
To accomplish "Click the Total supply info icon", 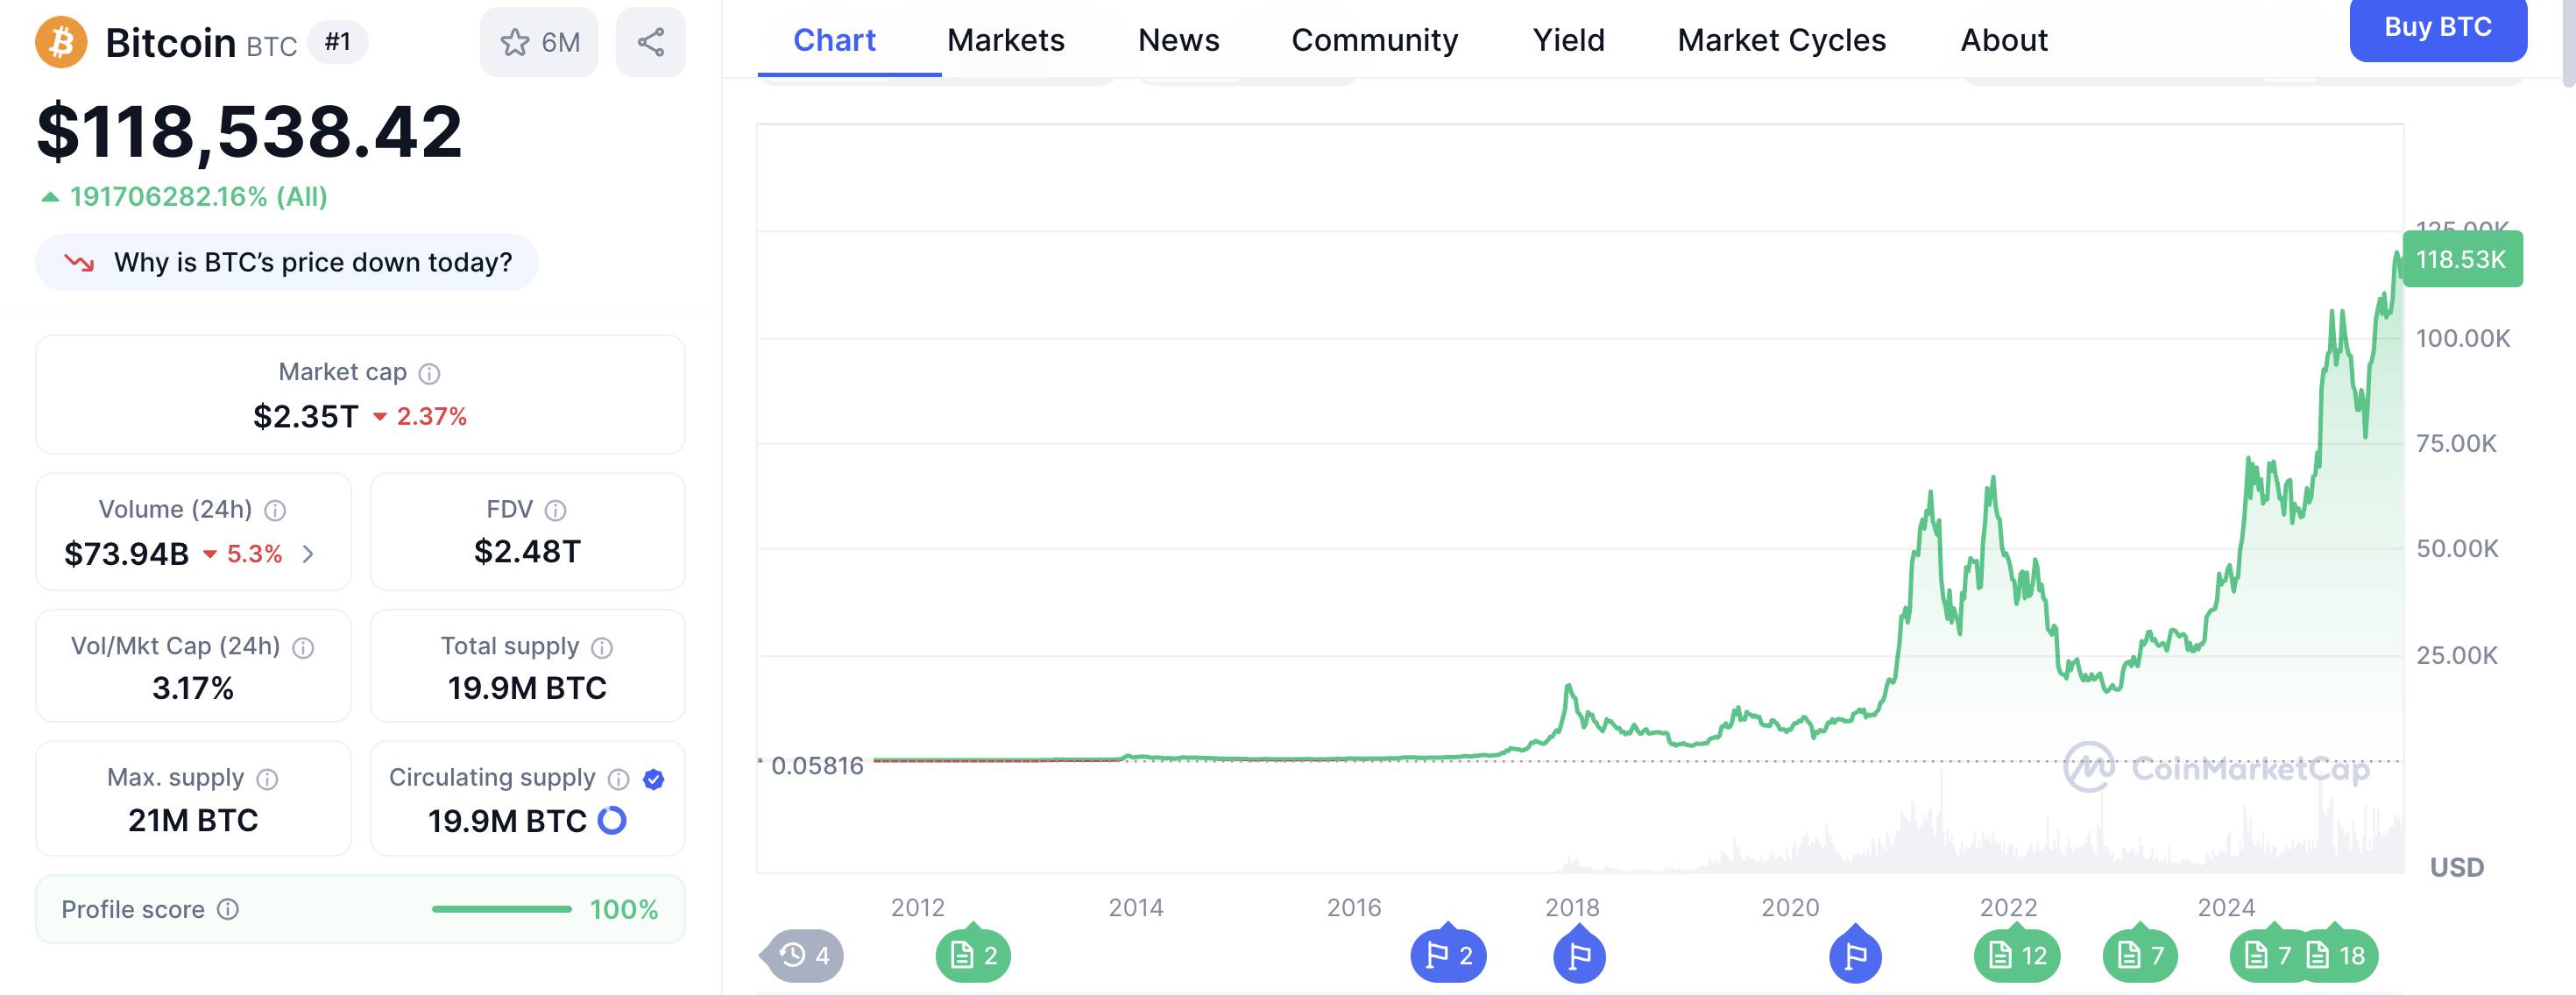I will click(x=602, y=648).
